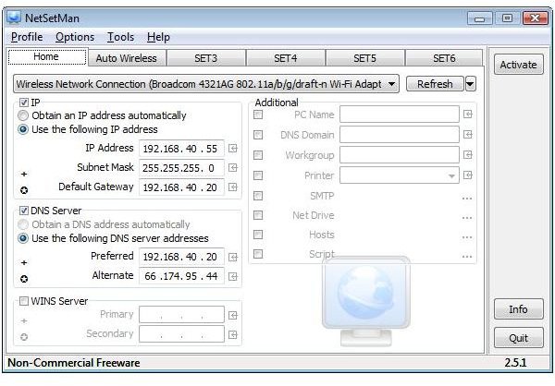The image size is (555, 386).
Task: Click the Refresh button
Action: [435, 84]
